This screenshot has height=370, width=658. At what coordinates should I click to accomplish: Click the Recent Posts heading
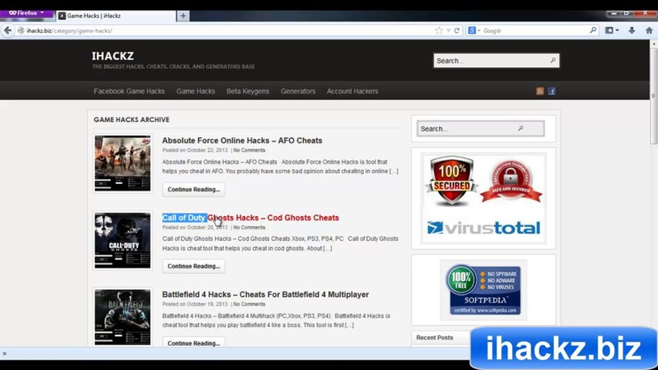click(x=435, y=338)
